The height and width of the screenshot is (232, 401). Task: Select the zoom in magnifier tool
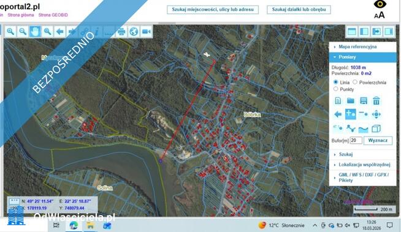click(x=10, y=31)
